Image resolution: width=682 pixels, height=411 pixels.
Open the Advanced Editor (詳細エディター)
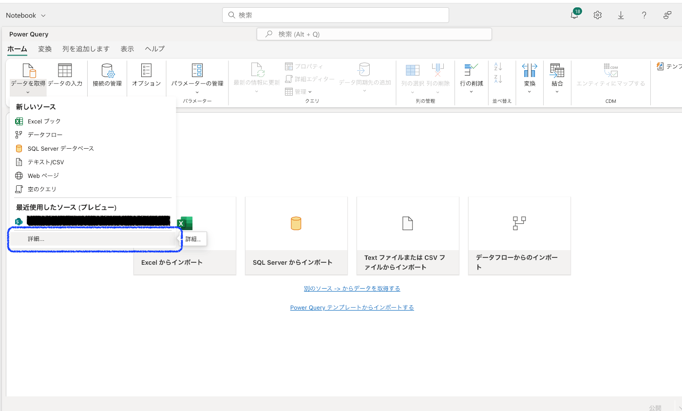(310, 79)
